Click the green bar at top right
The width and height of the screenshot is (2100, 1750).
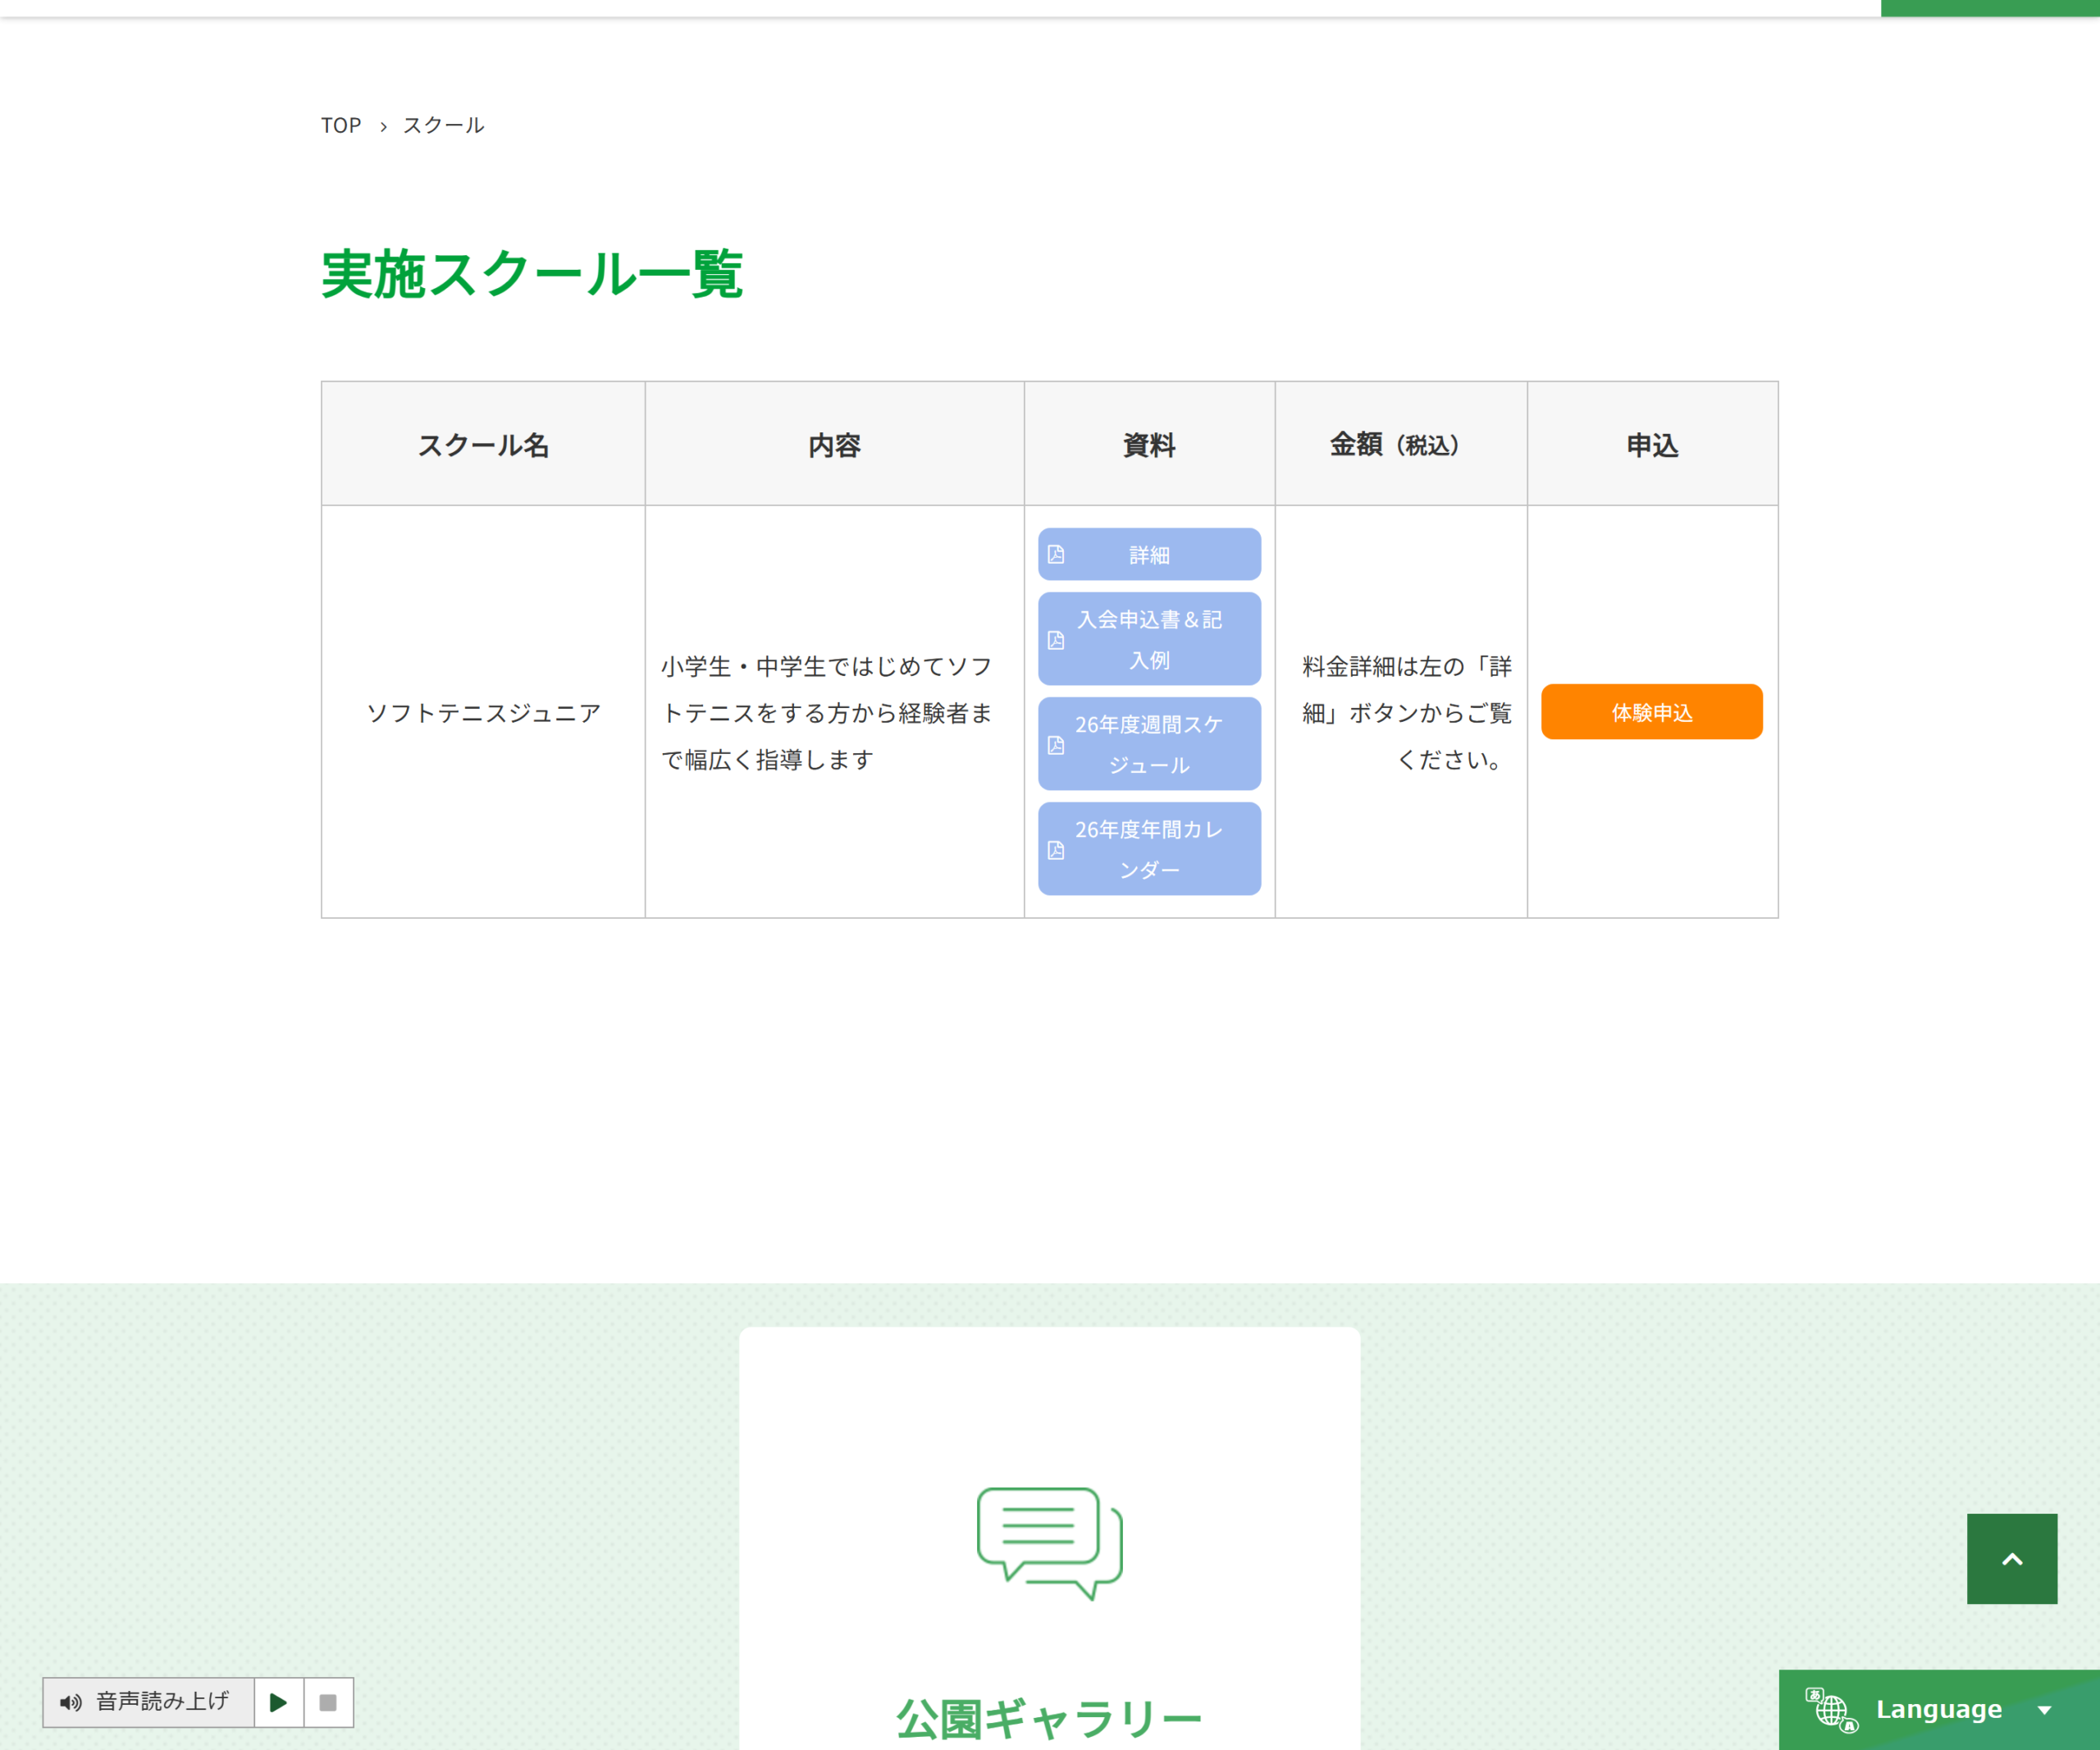[x=1990, y=8]
